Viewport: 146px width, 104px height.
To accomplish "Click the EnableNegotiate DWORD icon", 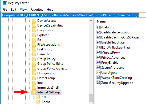I will pos(99,42).
